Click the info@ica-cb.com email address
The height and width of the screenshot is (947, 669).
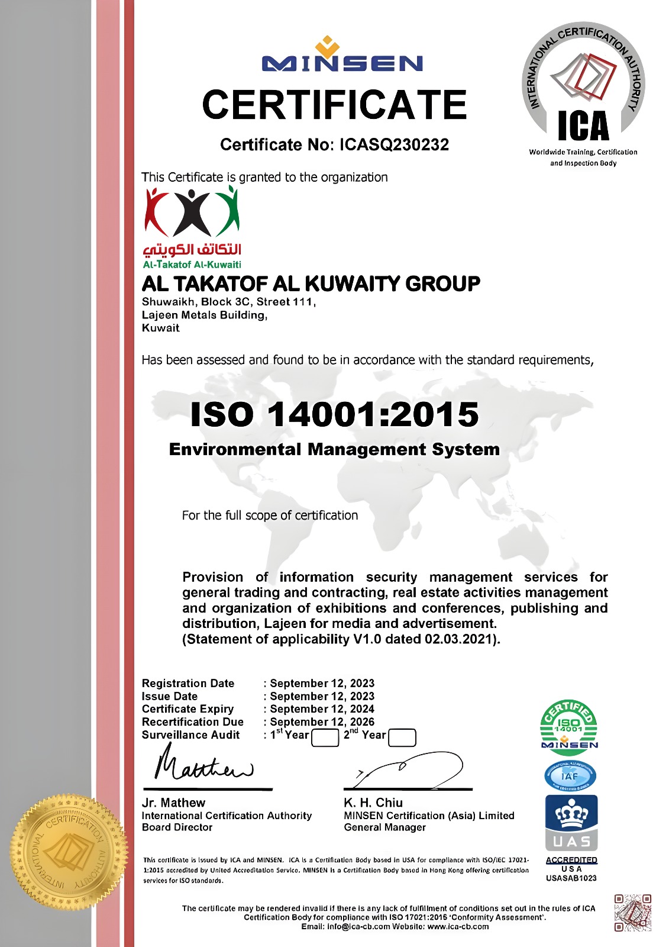pos(358,927)
